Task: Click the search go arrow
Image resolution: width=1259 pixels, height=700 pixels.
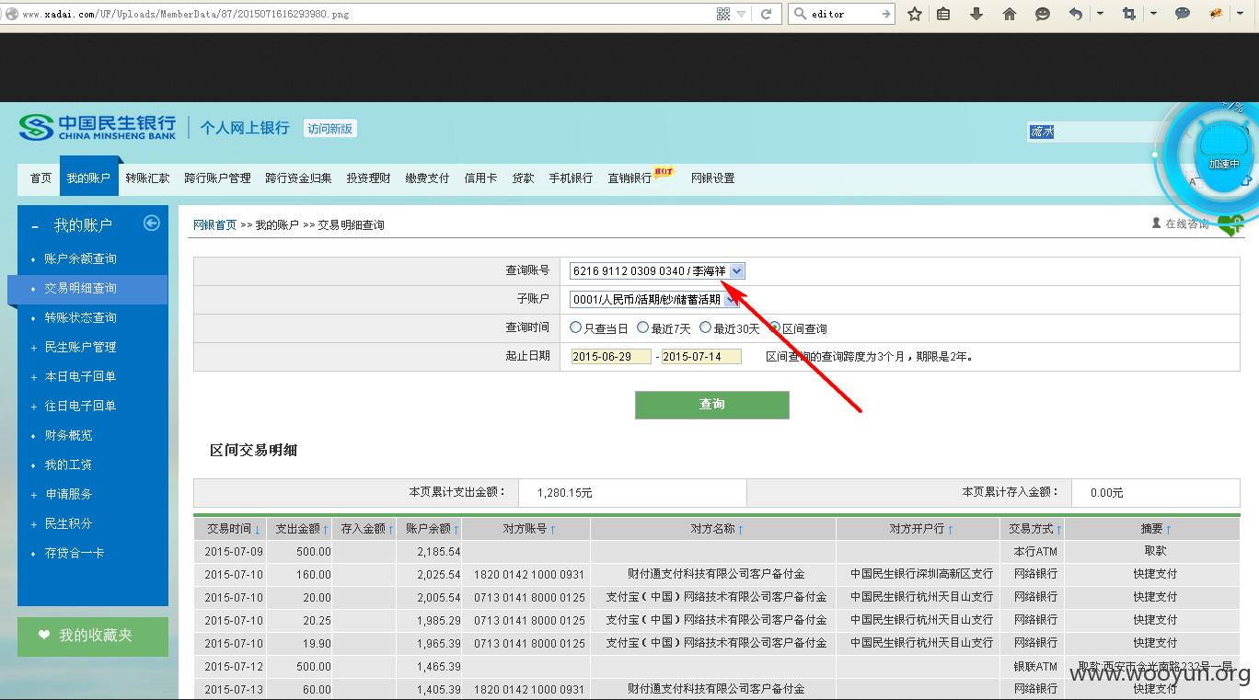Action: pyautogui.click(x=885, y=14)
